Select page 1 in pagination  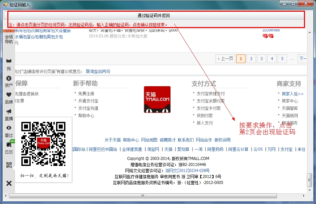pyautogui.click(x=241, y=59)
